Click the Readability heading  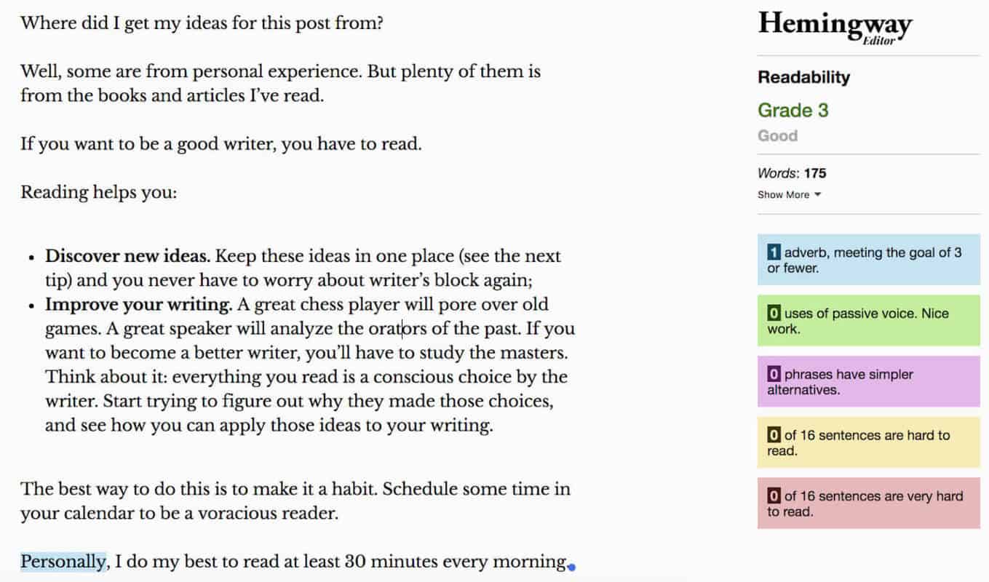point(803,77)
